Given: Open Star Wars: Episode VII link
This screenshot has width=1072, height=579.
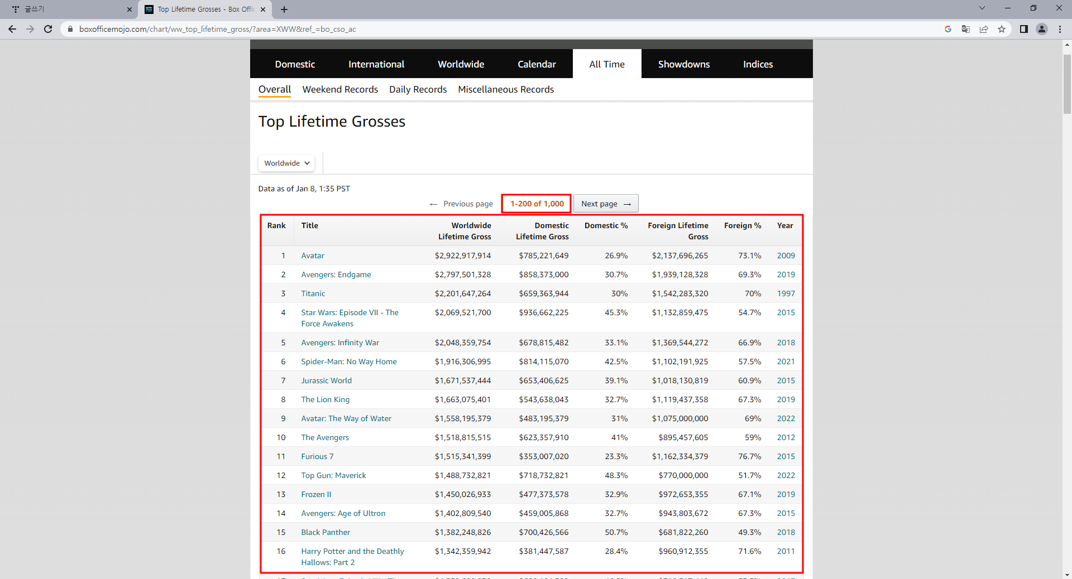Looking at the screenshot, I should point(350,318).
